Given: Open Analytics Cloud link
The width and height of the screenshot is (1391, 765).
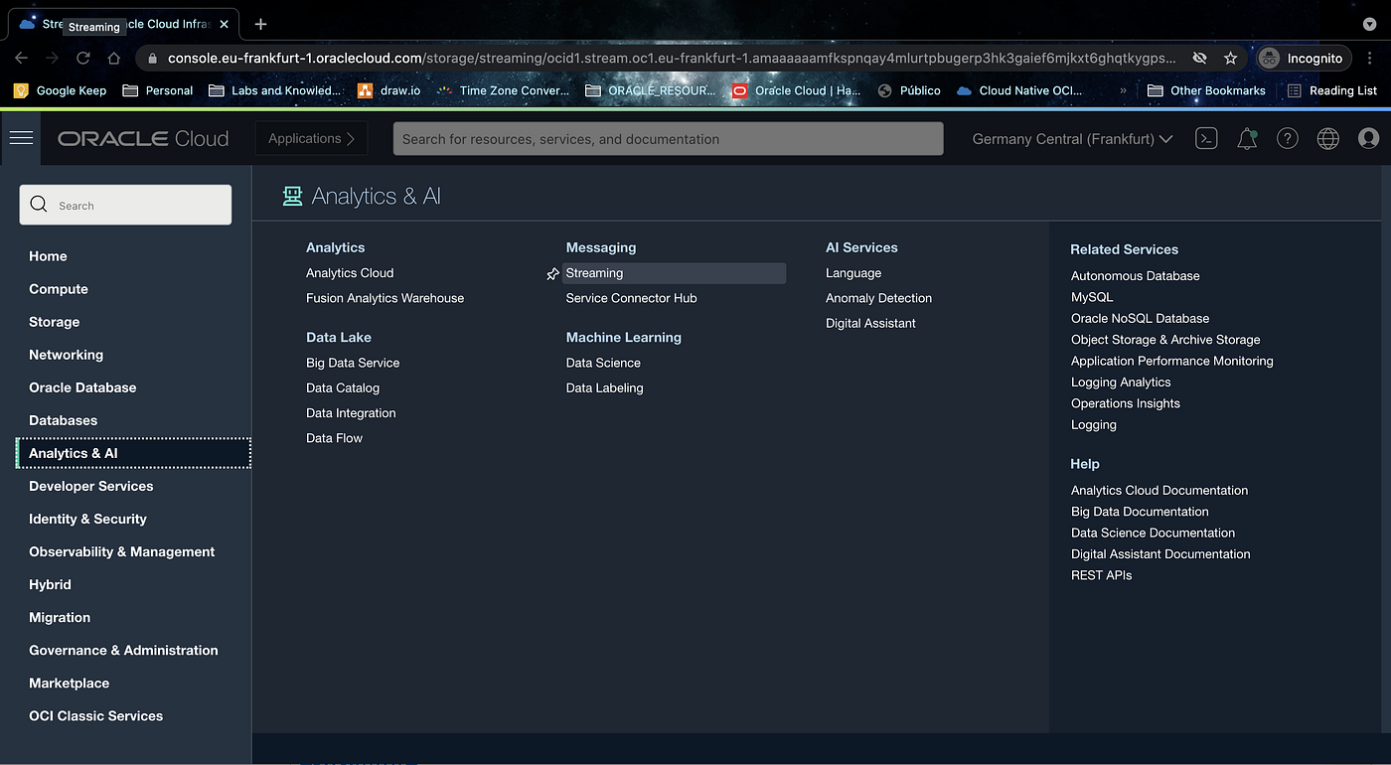Looking at the screenshot, I should coord(350,273).
